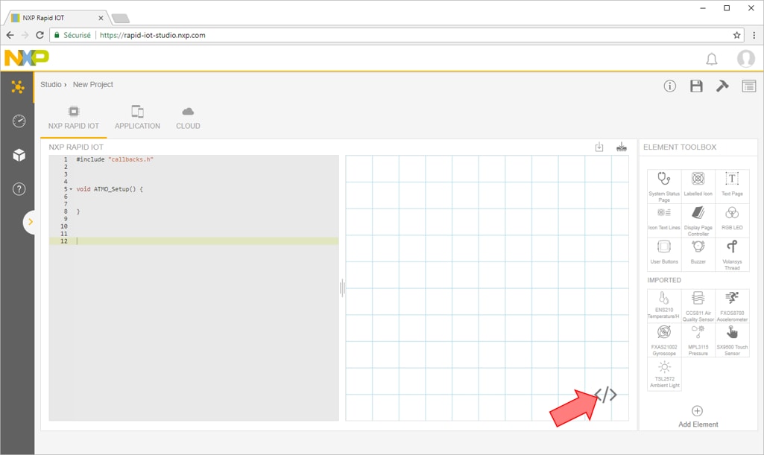This screenshot has height=455, width=764.
Task: Click Add Element button
Action: click(698, 416)
